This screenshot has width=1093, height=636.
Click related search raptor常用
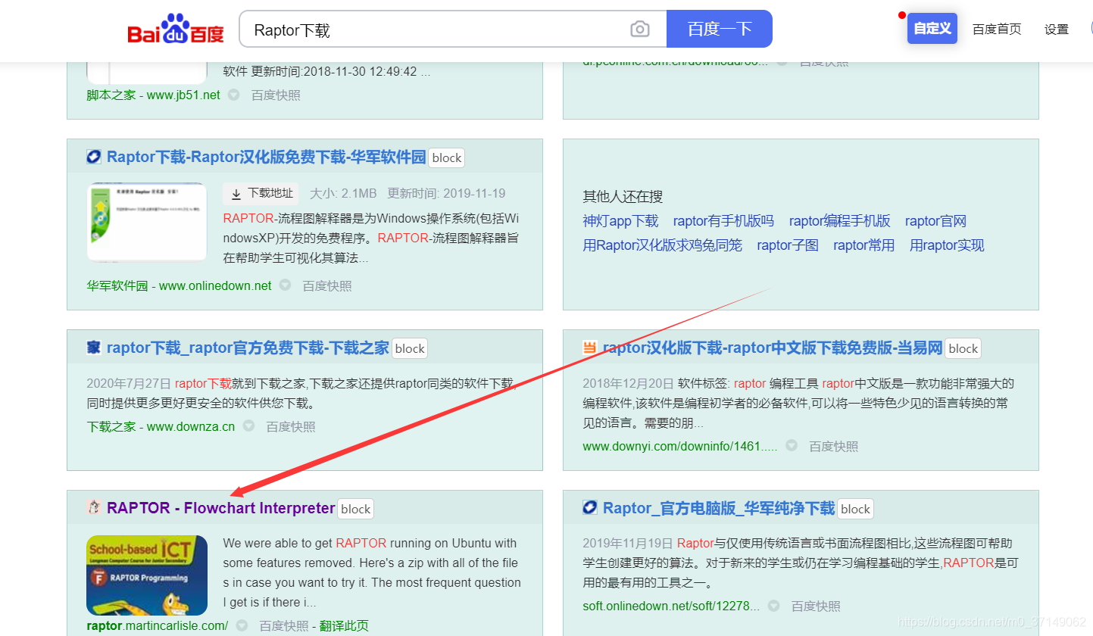[x=864, y=245]
